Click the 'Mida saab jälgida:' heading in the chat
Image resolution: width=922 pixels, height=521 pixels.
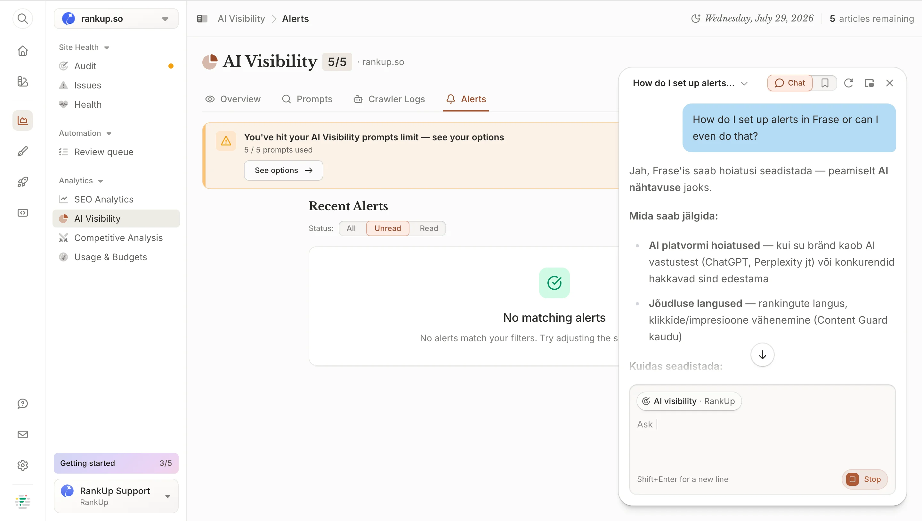pos(673,216)
